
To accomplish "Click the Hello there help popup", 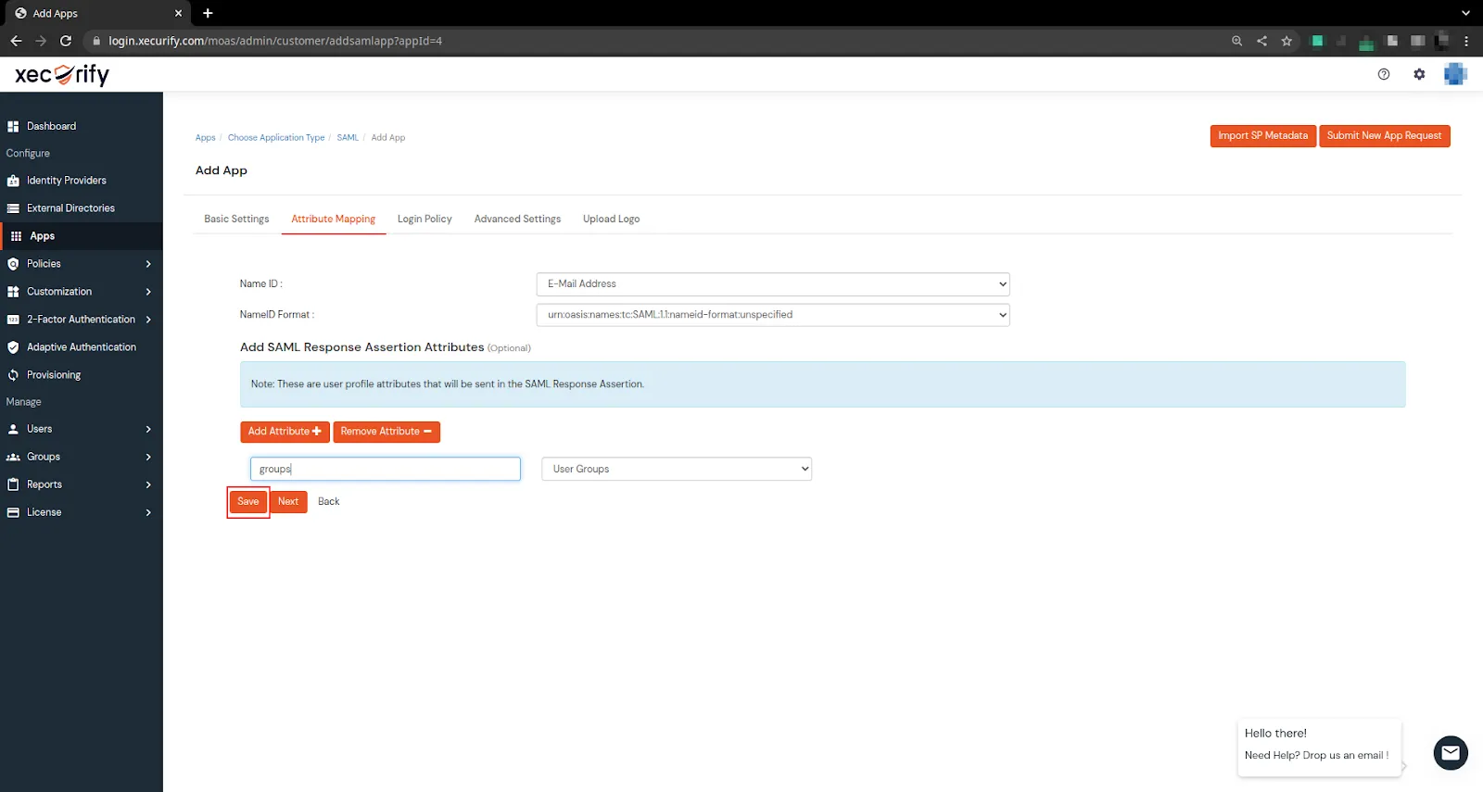I will [x=1319, y=746].
